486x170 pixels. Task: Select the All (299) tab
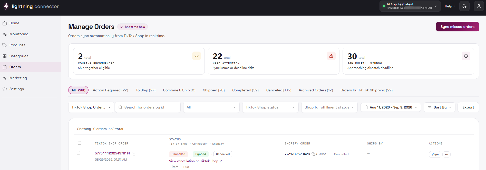coord(78,90)
